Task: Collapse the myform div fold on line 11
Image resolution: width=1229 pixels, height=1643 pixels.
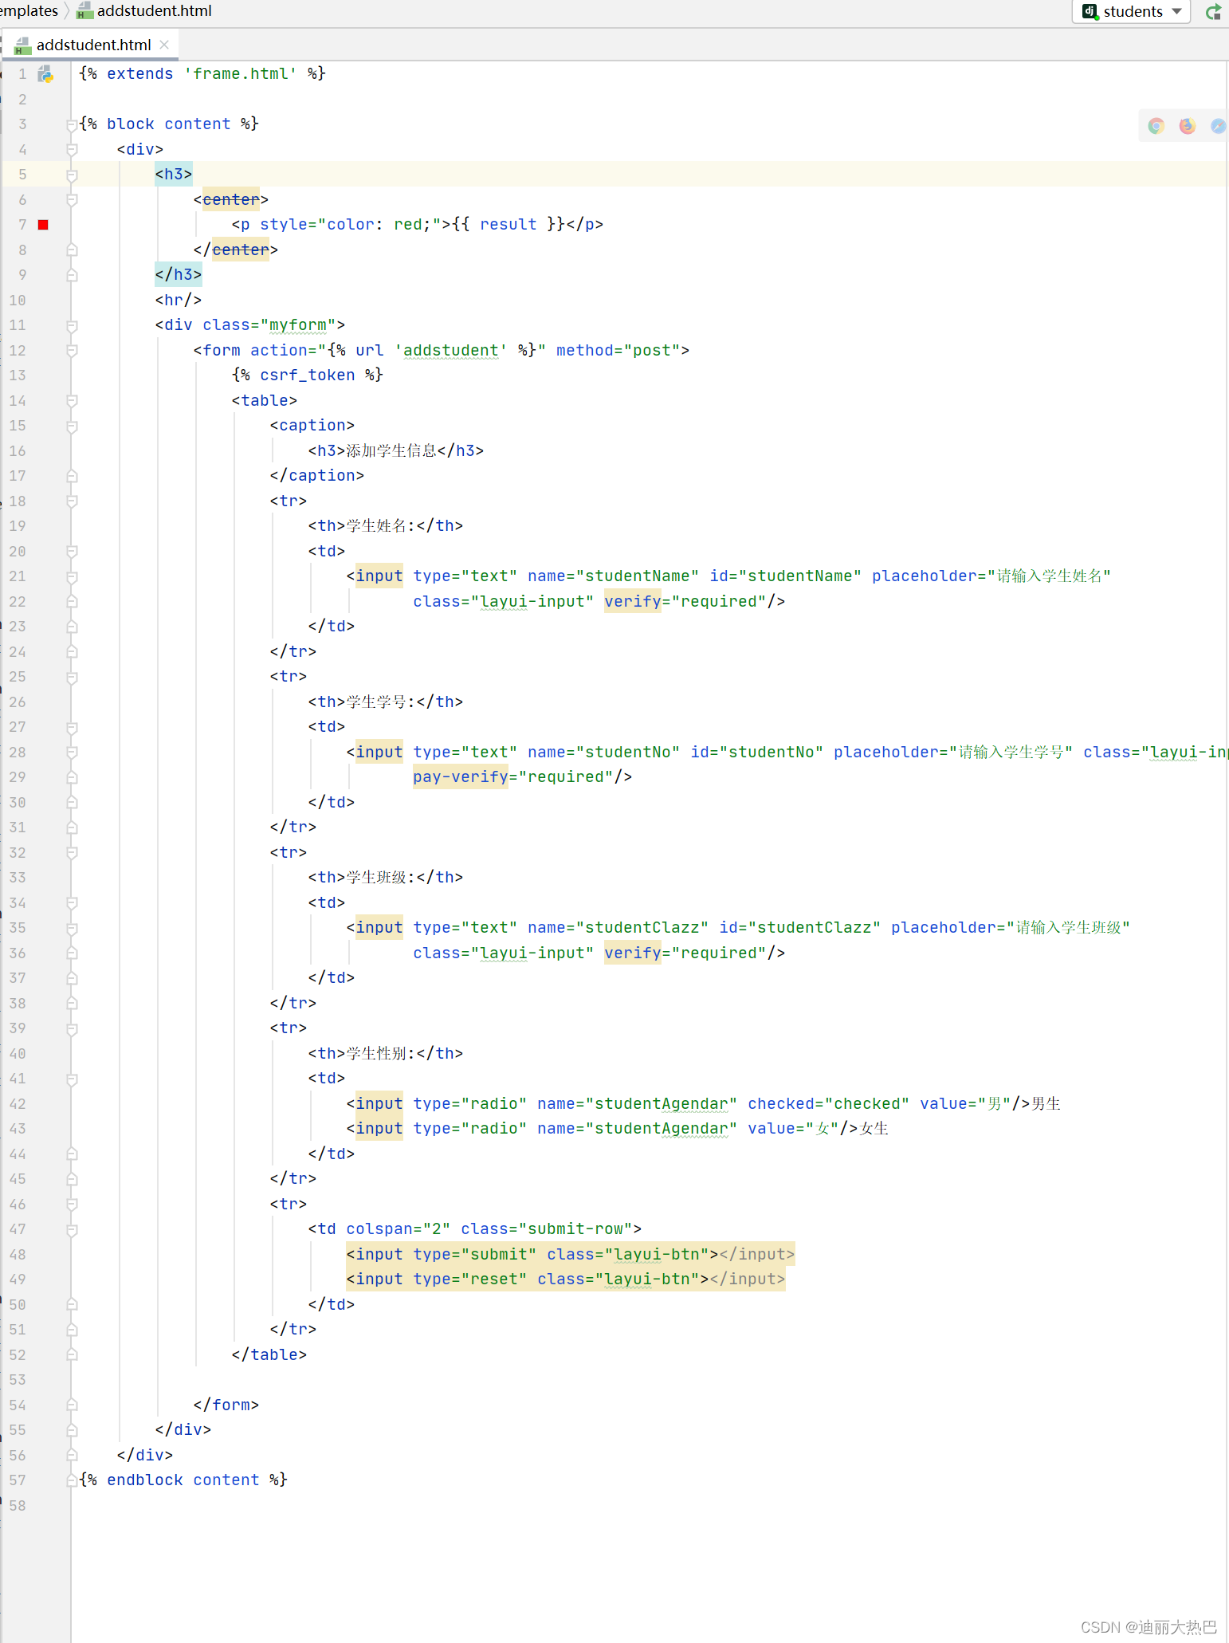Action: pos(72,325)
